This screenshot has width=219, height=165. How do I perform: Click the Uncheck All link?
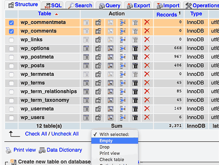point(65,134)
